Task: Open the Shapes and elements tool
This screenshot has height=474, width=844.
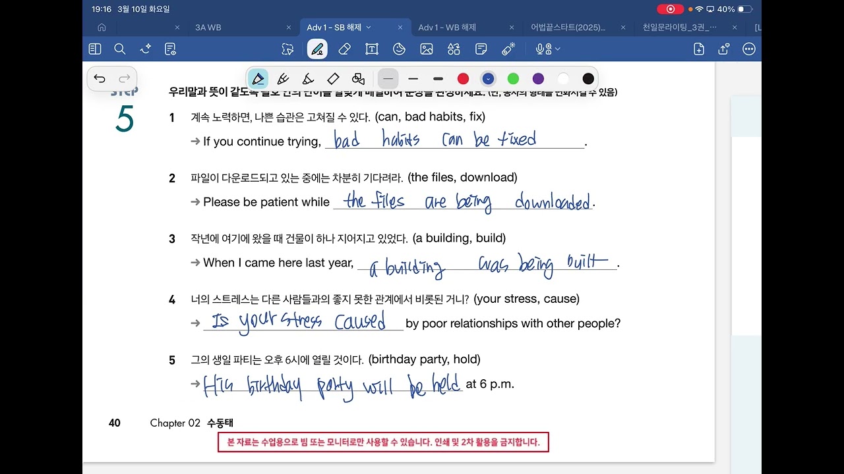Action: (x=454, y=49)
